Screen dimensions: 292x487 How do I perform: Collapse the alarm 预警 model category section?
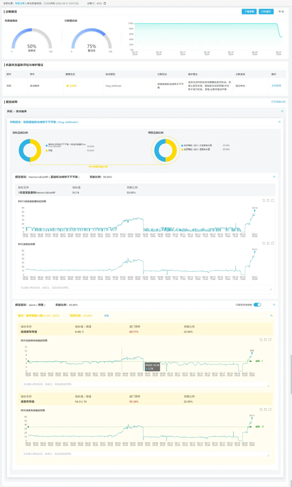click(274, 305)
